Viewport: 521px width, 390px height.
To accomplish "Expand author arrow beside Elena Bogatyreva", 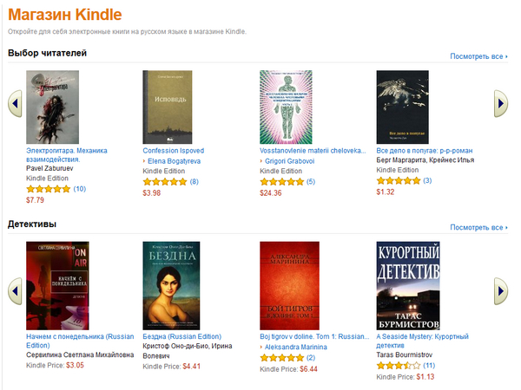I will [x=144, y=161].
